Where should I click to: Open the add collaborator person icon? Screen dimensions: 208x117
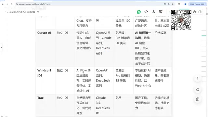point(153,12)
